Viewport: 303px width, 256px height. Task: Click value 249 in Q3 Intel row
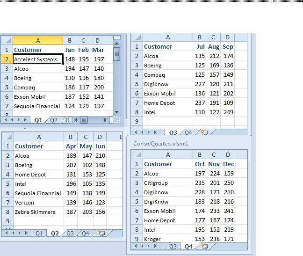(228, 112)
